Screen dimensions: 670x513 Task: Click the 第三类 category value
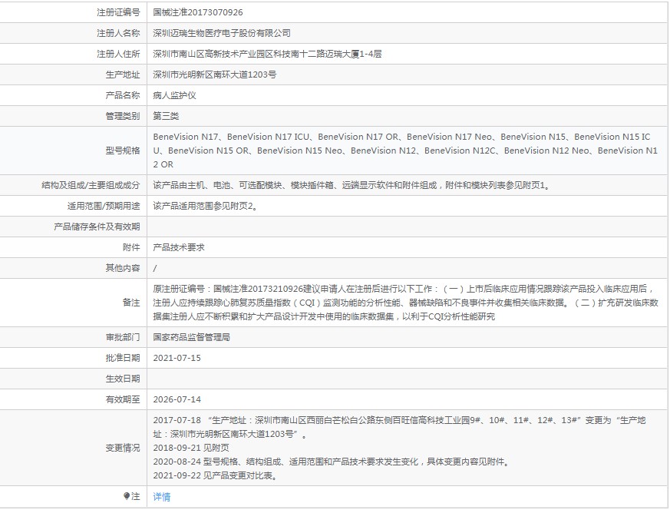coord(166,116)
